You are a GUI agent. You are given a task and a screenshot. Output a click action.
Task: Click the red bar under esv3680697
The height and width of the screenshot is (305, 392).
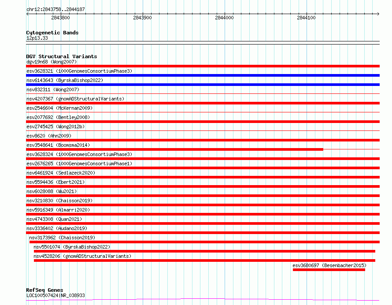pos(329,270)
